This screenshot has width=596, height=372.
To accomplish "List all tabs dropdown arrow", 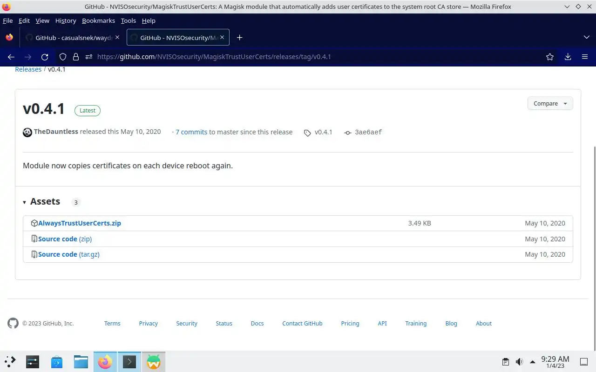I will tap(586, 37).
